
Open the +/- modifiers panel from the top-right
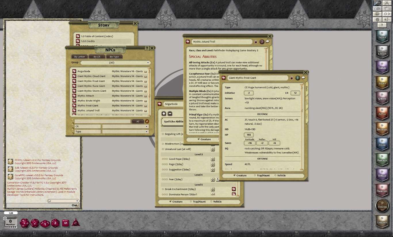387,19
